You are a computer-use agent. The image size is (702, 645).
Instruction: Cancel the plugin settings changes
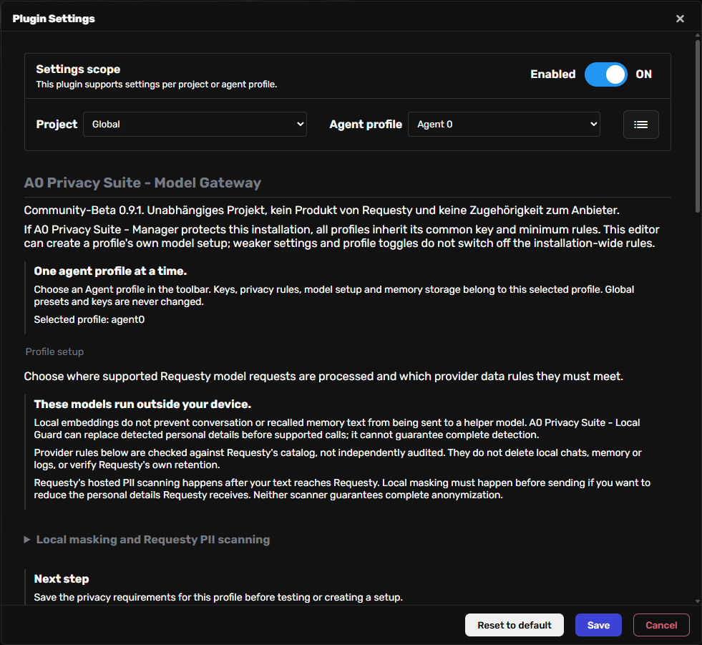pyautogui.click(x=660, y=625)
